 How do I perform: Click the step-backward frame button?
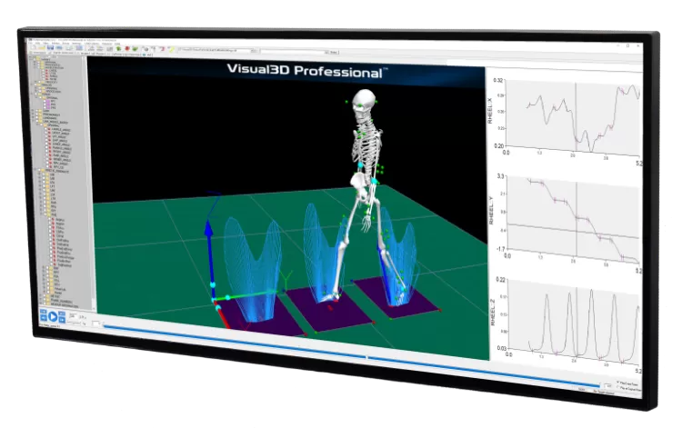[44, 318]
